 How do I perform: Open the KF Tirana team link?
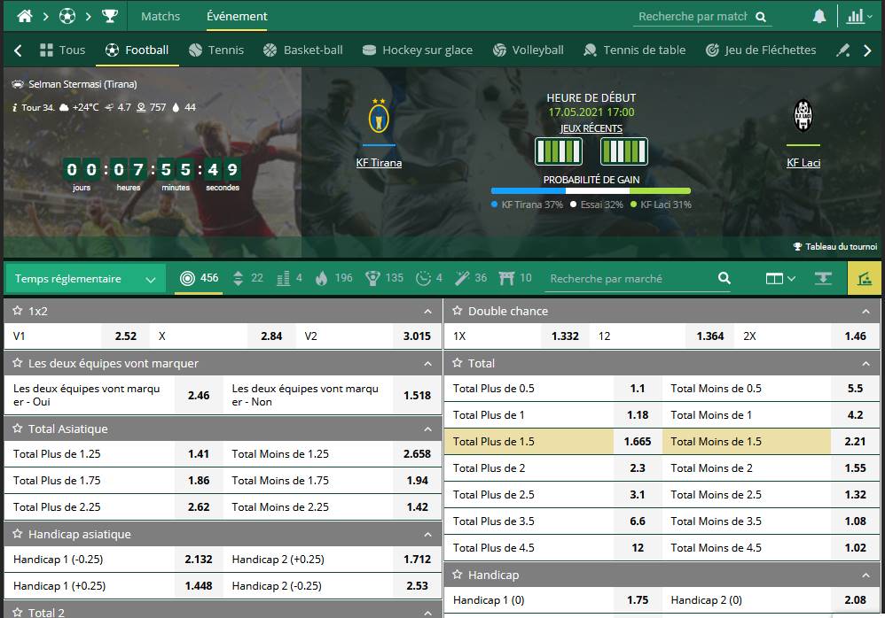point(379,163)
